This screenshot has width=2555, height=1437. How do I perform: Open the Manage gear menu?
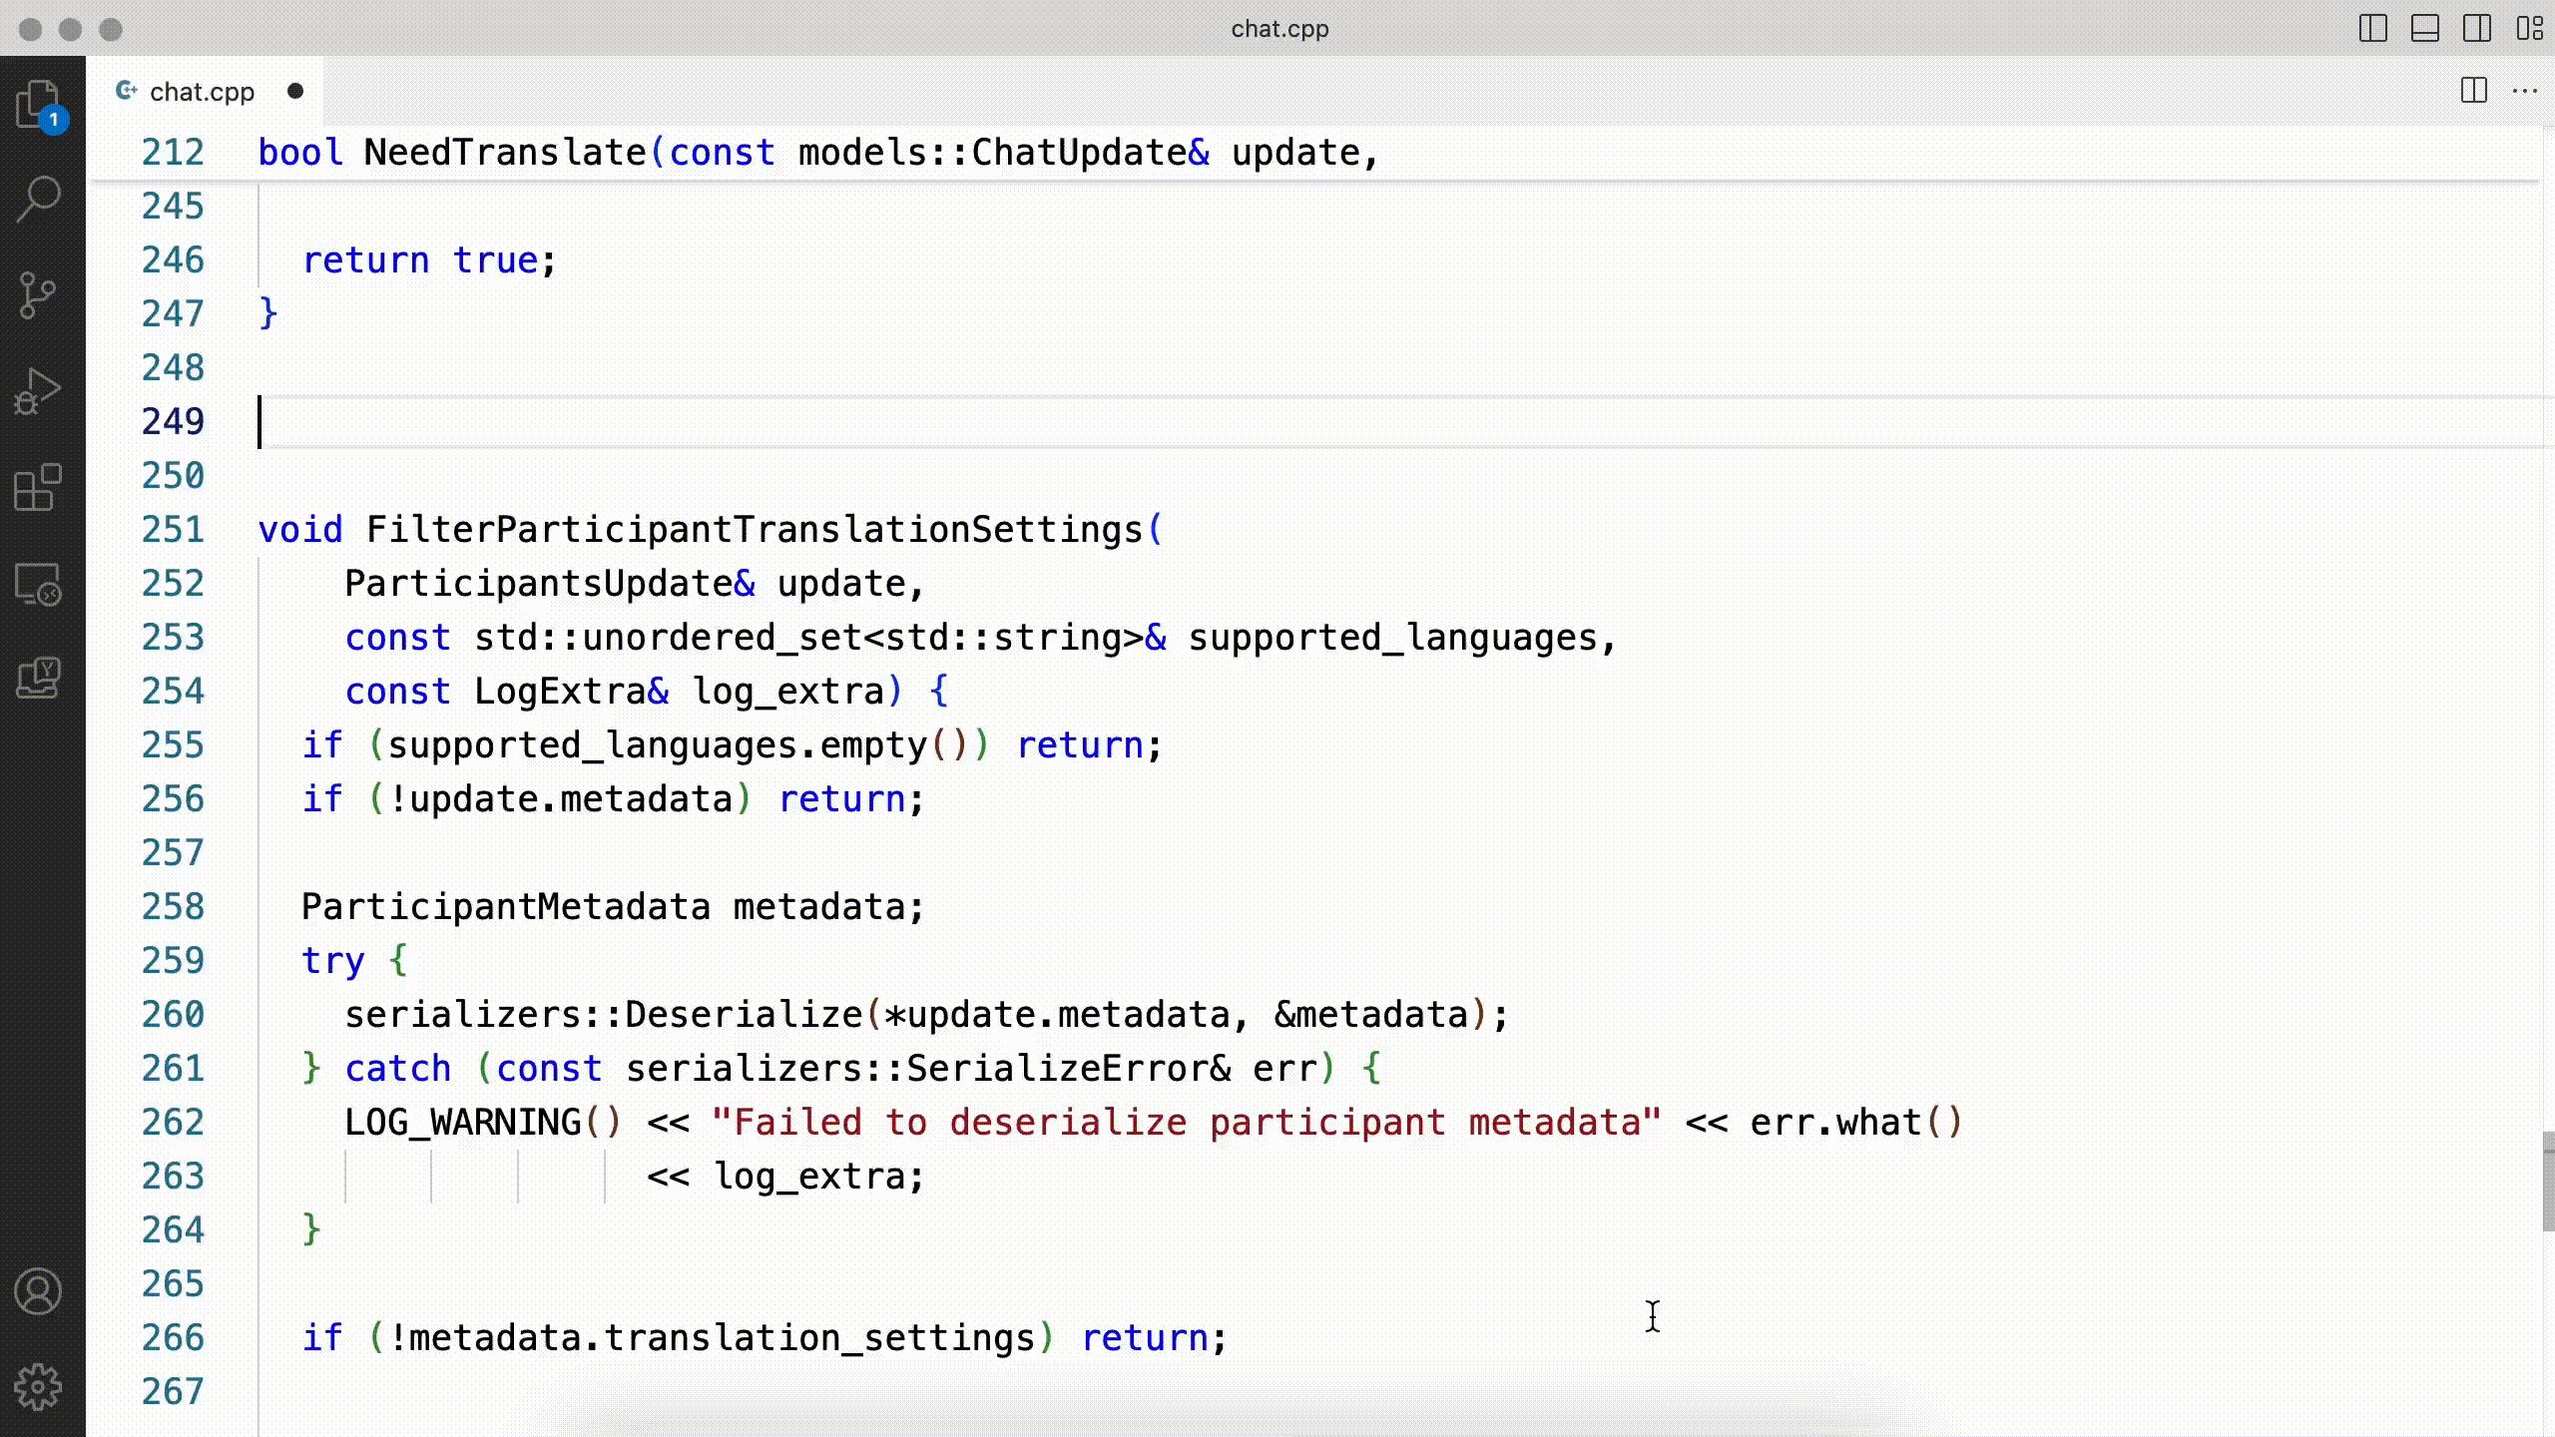point(40,1387)
